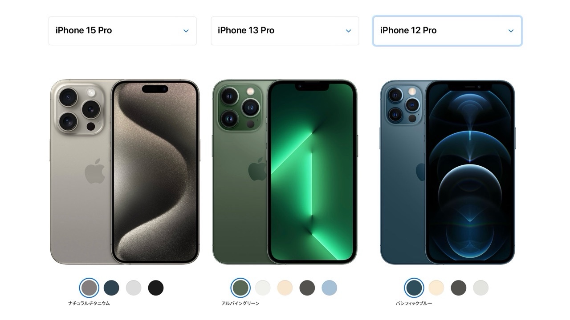Choose blue titanium swatch for iPhone 15 Pro
This screenshot has width=570, height=320.
click(111, 288)
